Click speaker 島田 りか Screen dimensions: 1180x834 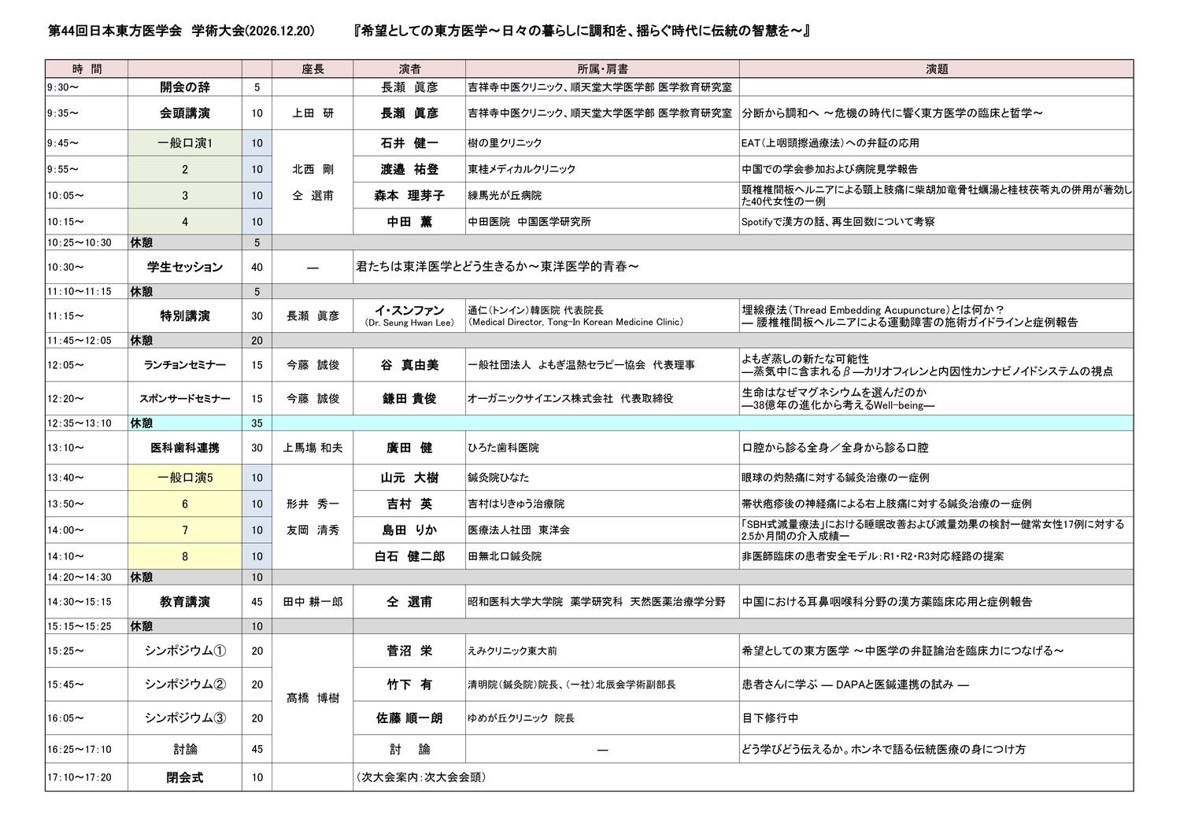point(409,530)
